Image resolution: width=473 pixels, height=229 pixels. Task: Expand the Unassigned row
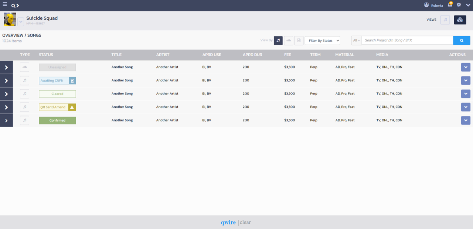click(6, 67)
